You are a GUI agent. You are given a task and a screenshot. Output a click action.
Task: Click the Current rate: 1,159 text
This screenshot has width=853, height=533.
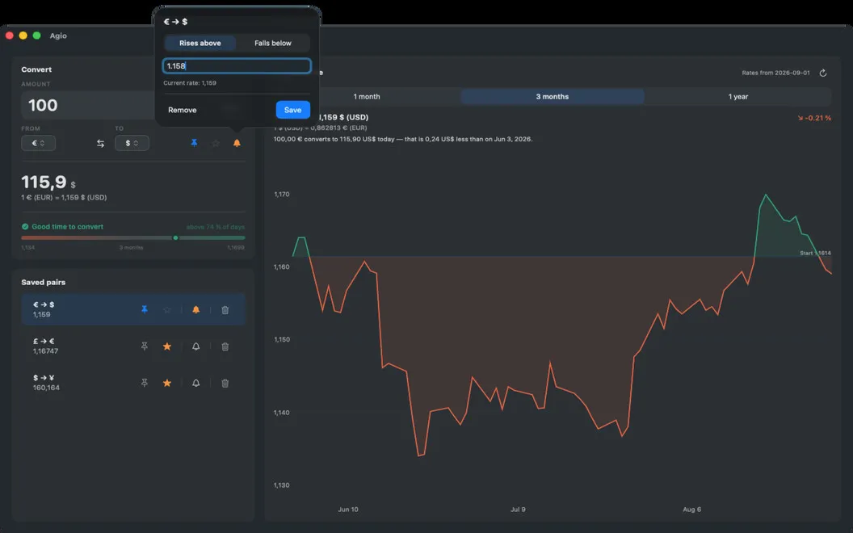pyautogui.click(x=190, y=83)
